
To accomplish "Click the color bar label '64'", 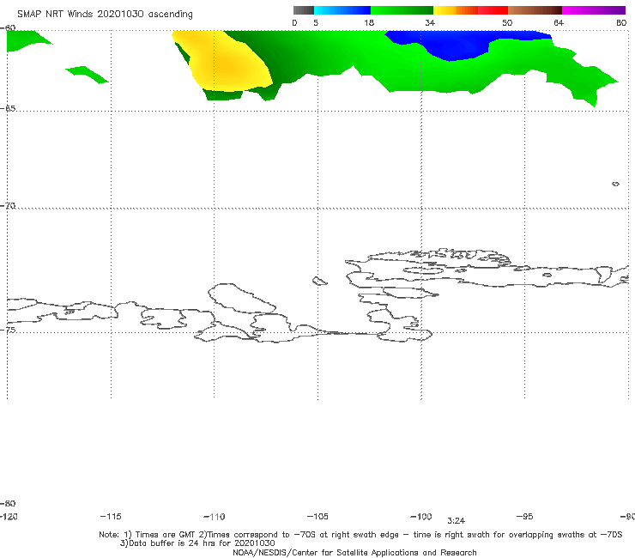I will coord(559,22).
